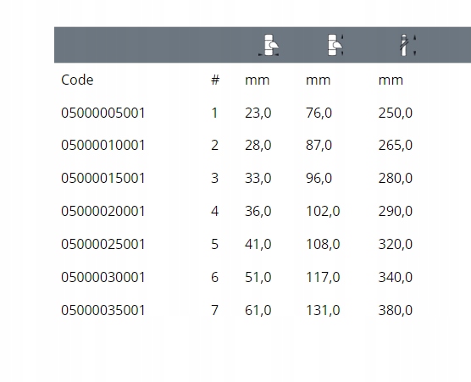Select the 102,0 height value
This screenshot has height=382, width=471.
pyautogui.click(x=323, y=212)
